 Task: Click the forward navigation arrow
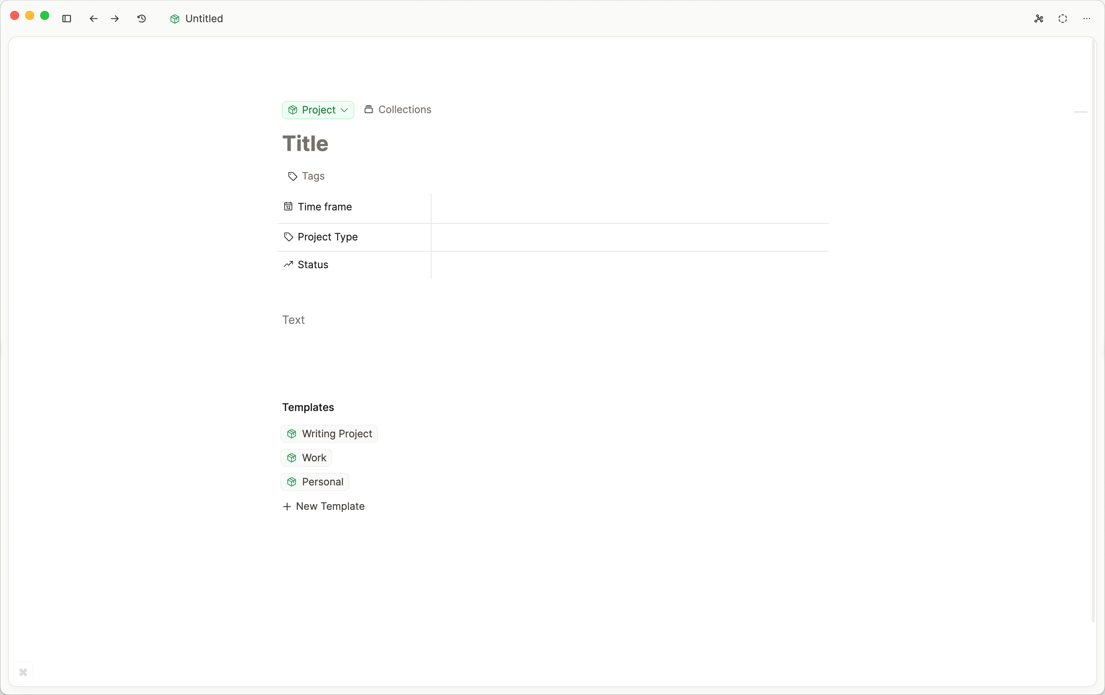point(115,19)
